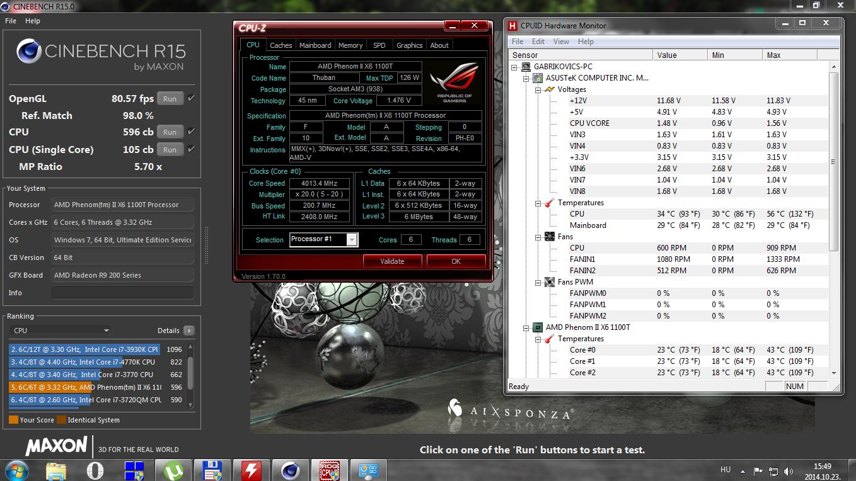Click the Info input field
Image resolution: width=856 pixels, height=481 pixels.
tap(122, 293)
